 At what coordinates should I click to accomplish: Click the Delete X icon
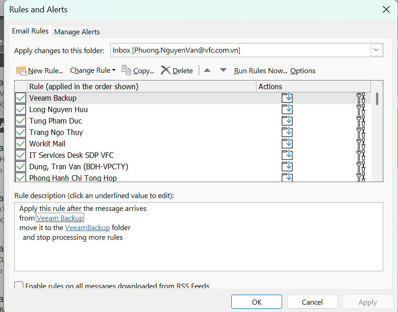pos(165,70)
